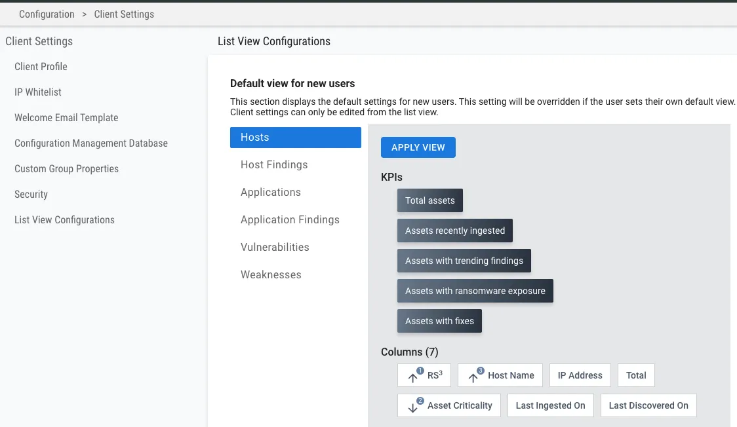The height and width of the screenshot is (427, 737).
Task: Click the sort arrow on Host Name
Action: click(473, 378)
